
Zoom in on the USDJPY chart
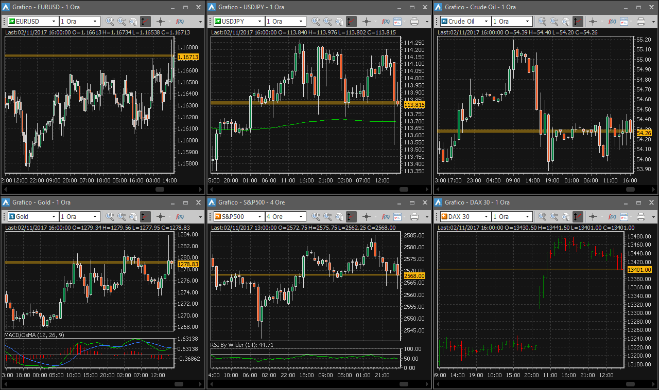[316, 22]
